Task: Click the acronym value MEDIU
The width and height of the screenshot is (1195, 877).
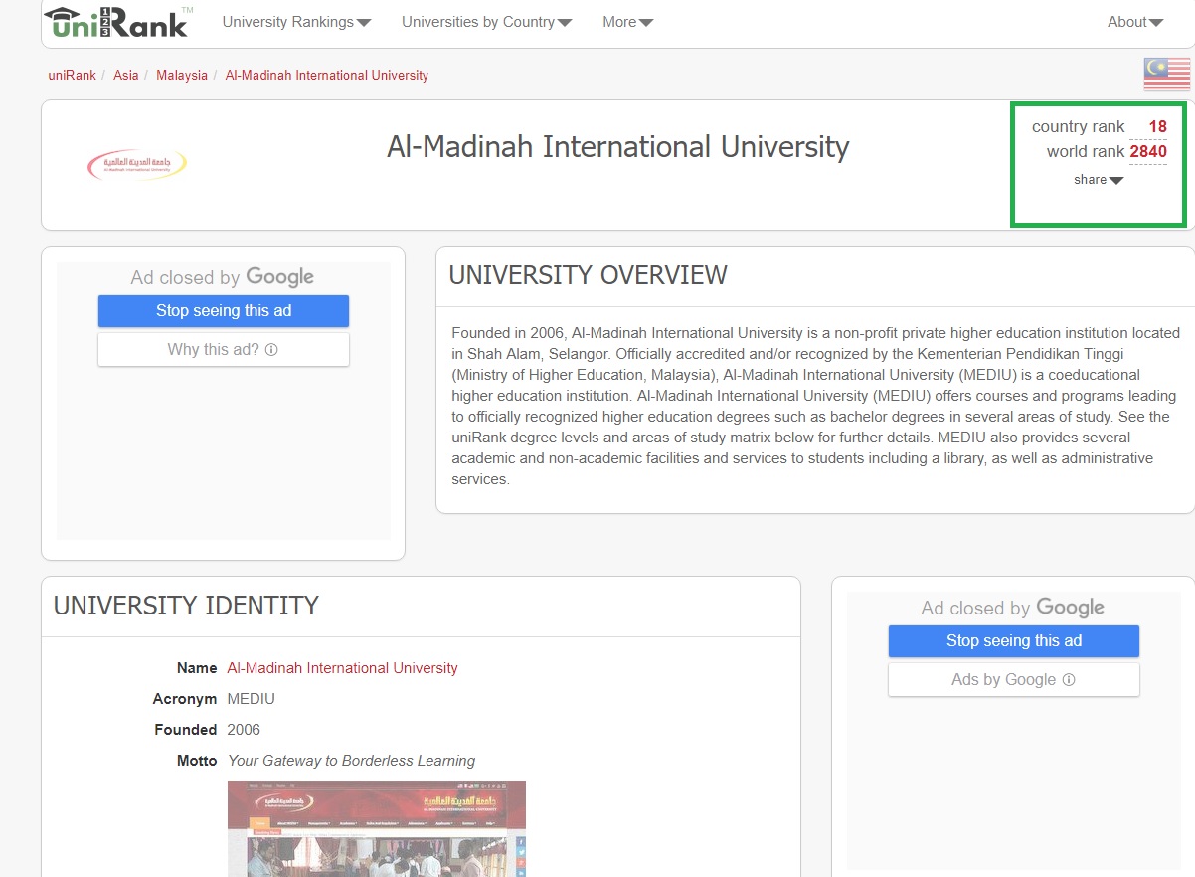Action: (x=252, y=699)
